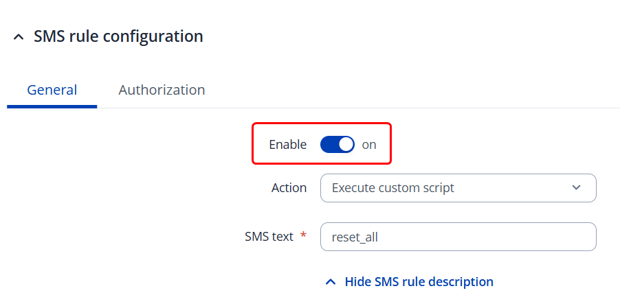Click the "on" status label beside the switch
The height and width of the screenshot is (306, 620).
coord(369,145)
